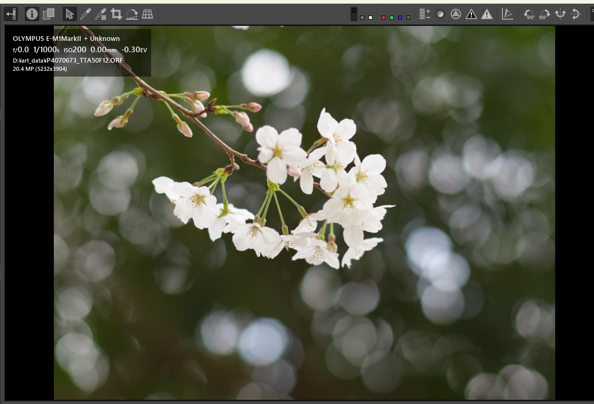
Task: Click the camera name OLYMPUS E-M1MarkII text
Action: tap(47, 39)
